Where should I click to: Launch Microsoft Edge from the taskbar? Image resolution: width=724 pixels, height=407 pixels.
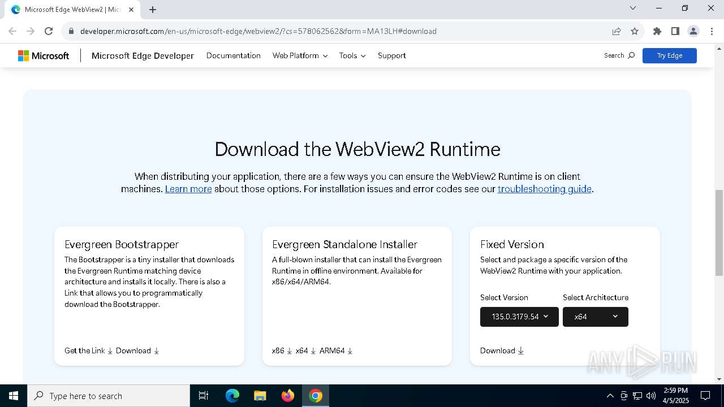point(232,396)
